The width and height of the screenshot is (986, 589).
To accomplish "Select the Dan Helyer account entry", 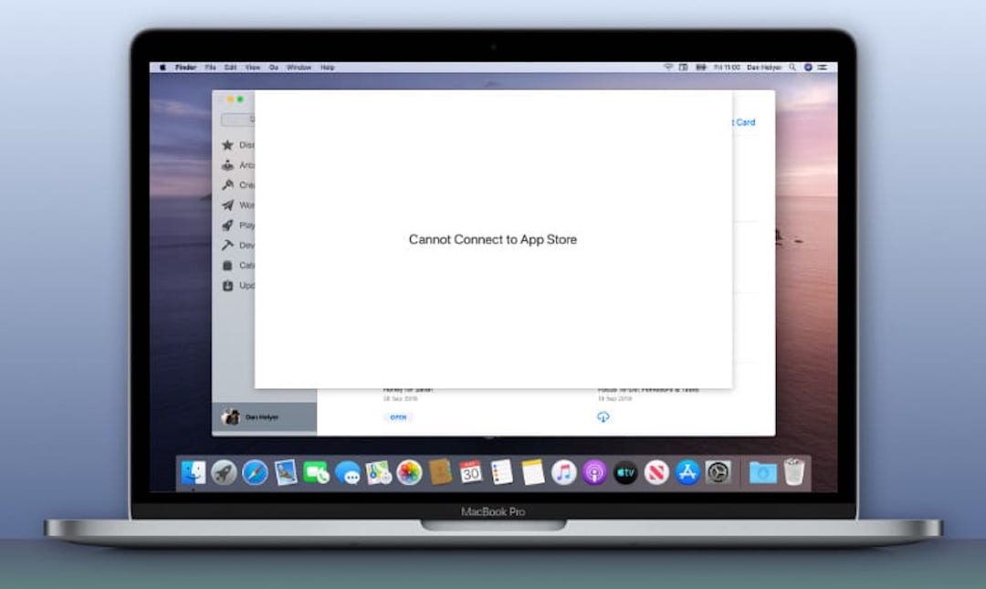I will [260, 416].
